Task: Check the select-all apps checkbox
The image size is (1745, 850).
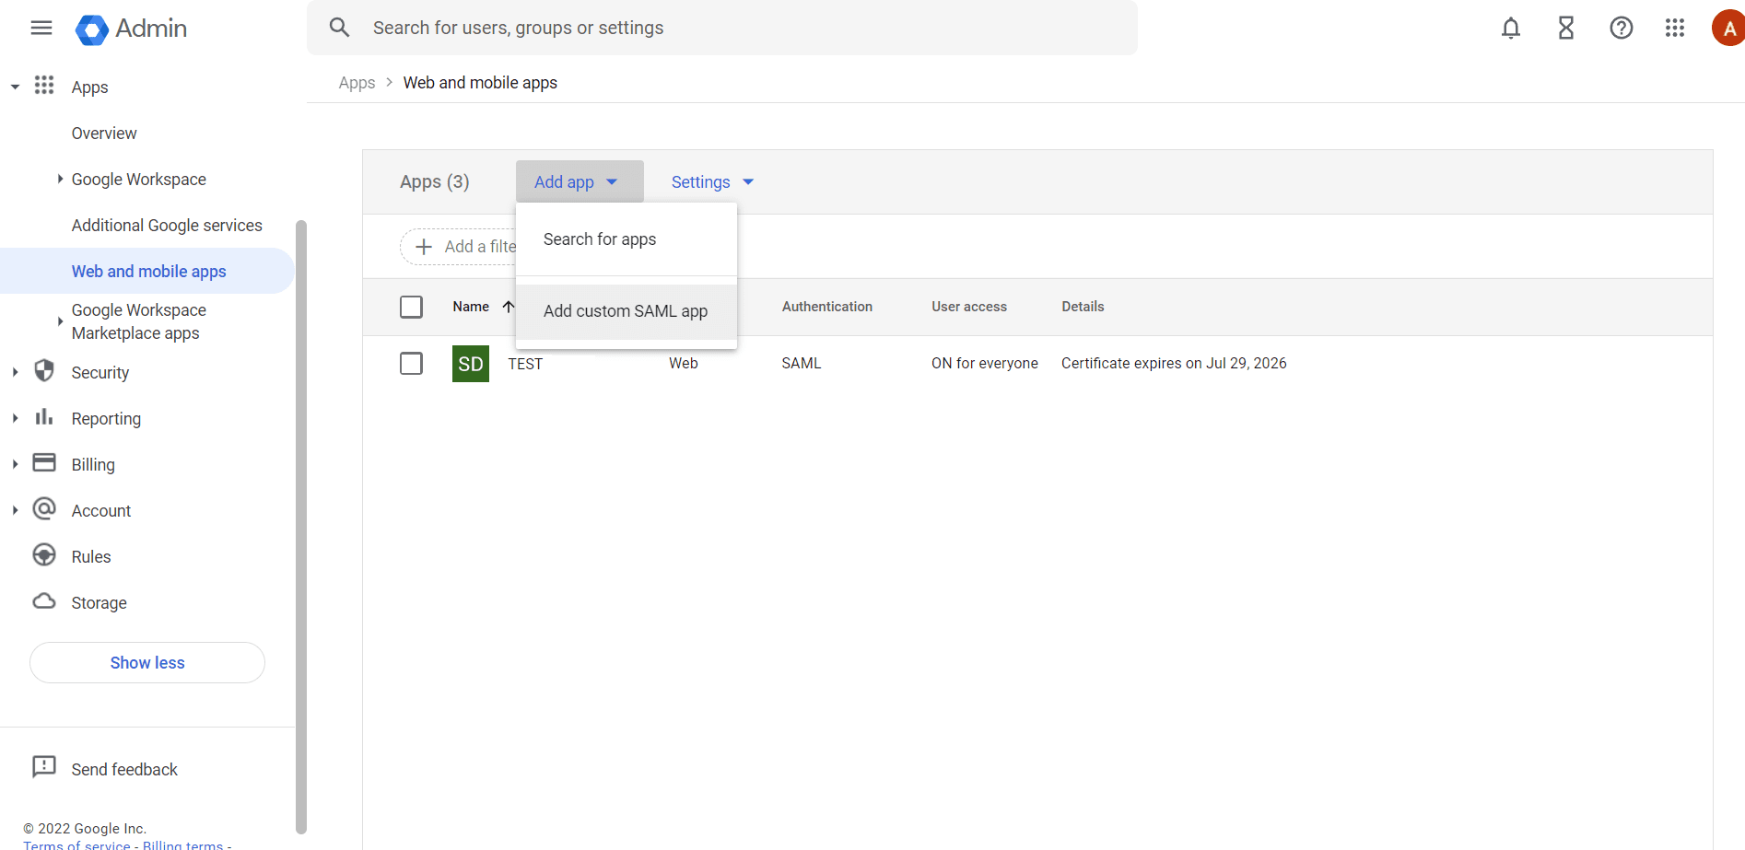Action: [411, 307]
